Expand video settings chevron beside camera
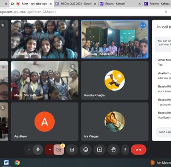 (50, 150)
